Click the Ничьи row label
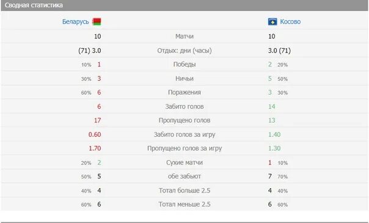This screenshot has height=223, width=369. (x=184, y=78)
